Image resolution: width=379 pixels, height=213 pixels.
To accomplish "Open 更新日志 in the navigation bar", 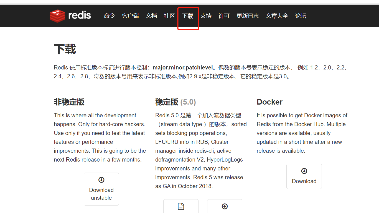I will [x=248, y=16].
